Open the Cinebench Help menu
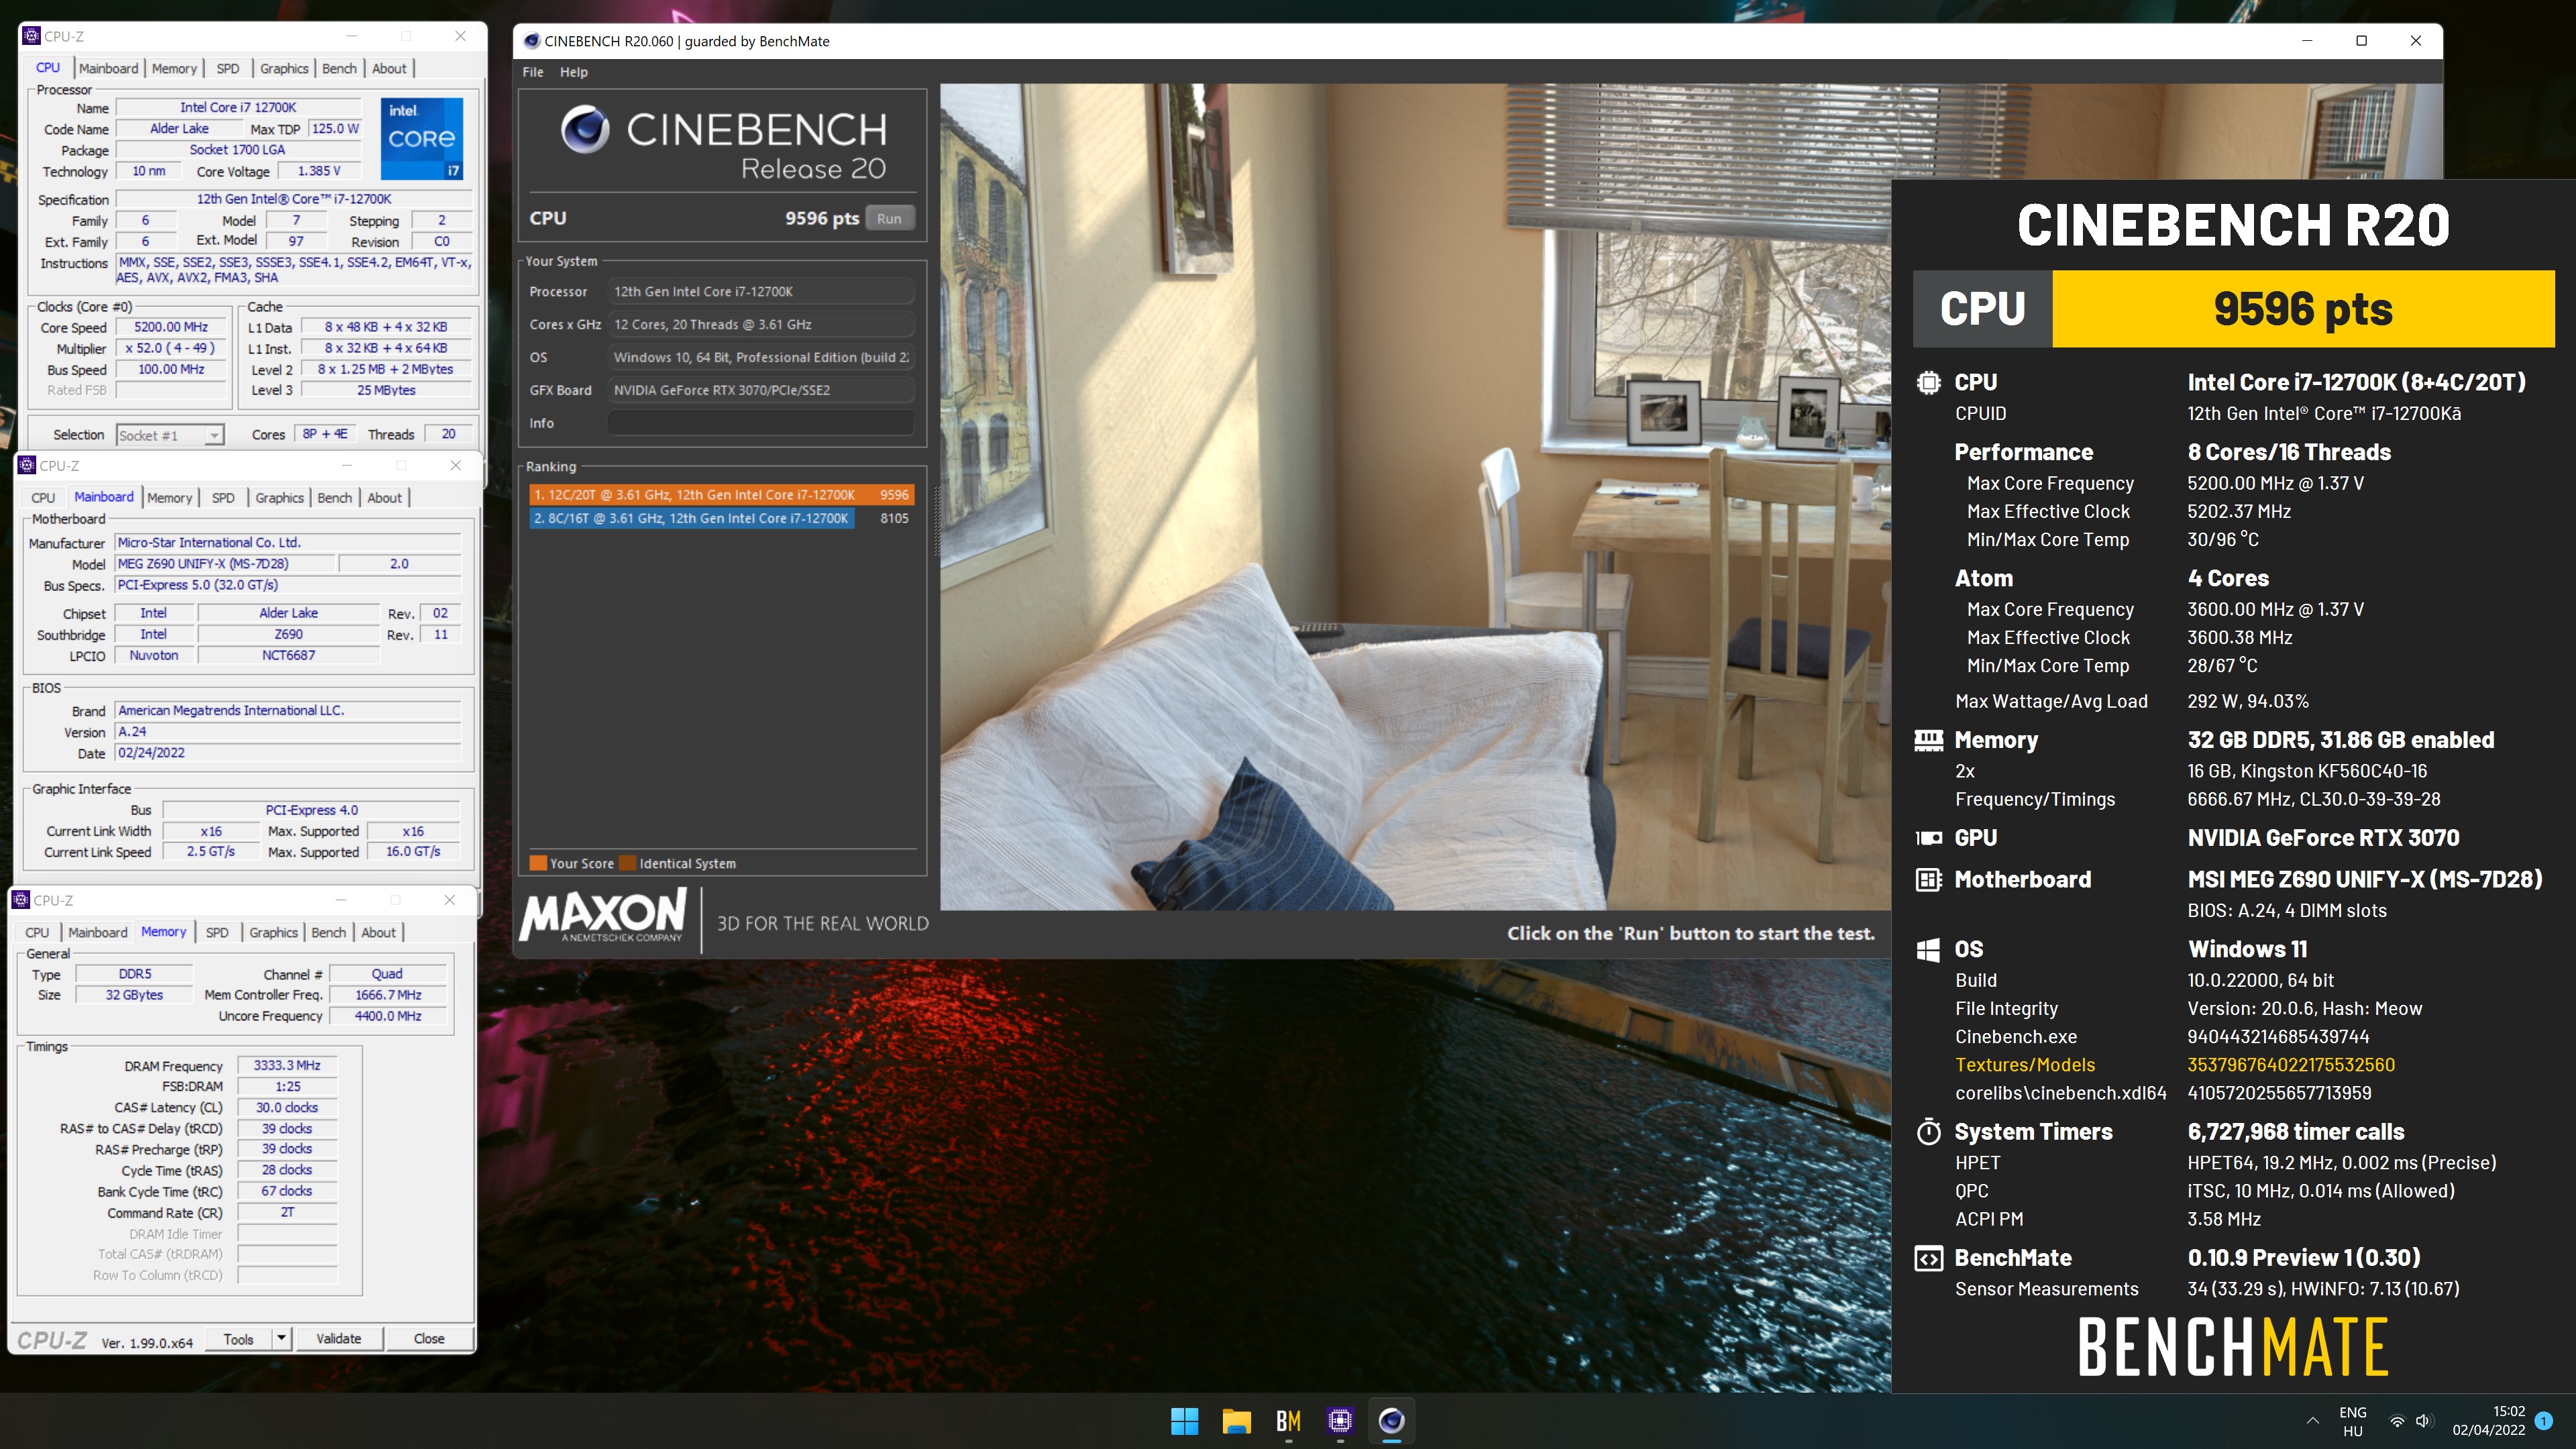 click(574, 72)
